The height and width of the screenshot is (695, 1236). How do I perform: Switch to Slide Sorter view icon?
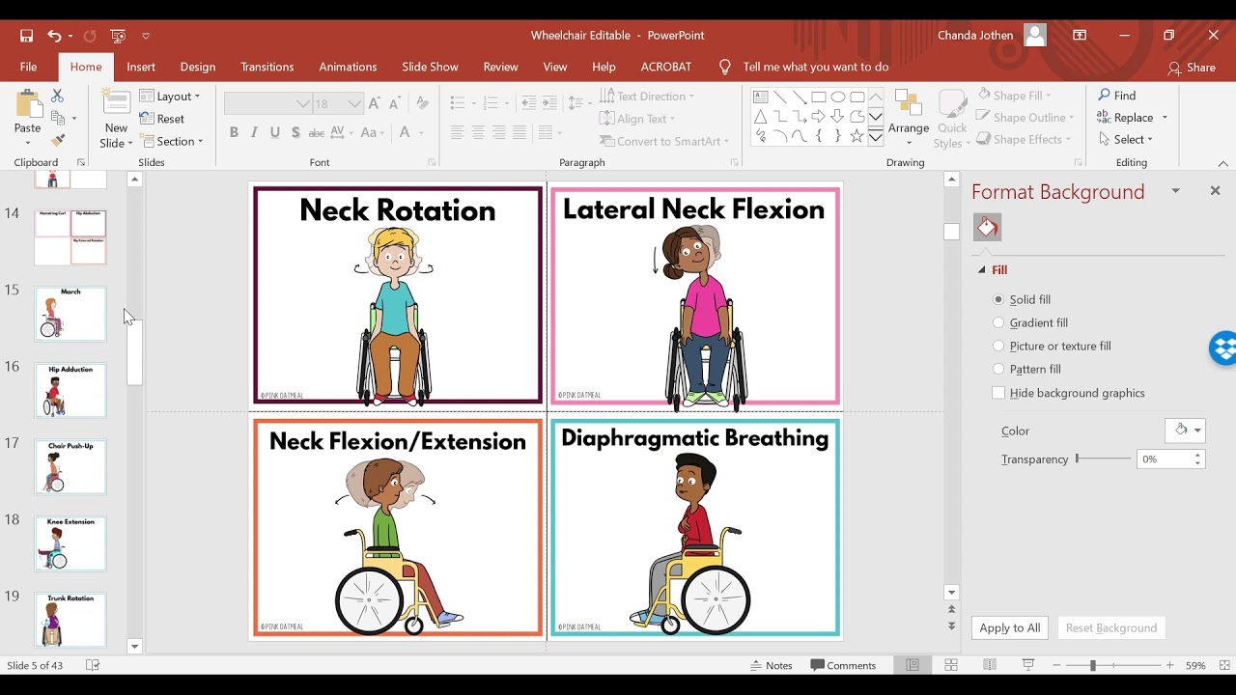click(951, 665)
